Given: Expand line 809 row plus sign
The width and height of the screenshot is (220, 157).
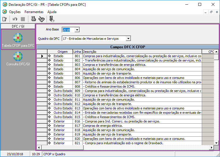Looking at the screenshot, I should (49, 91).
